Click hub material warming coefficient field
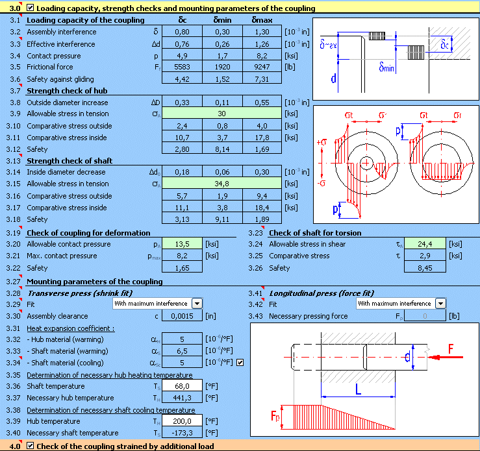 coord(182,339)
